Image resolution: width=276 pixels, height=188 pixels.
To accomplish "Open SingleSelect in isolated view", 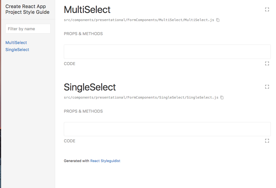I will (267, 86).
